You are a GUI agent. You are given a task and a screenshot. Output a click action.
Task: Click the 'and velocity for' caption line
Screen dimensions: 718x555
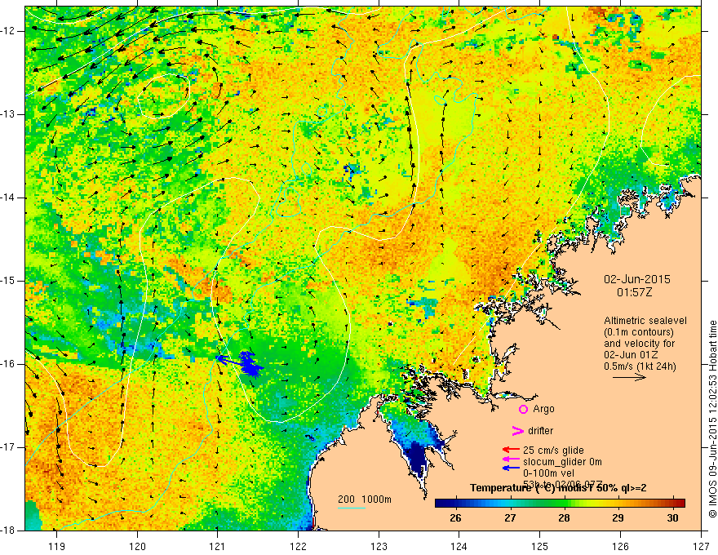pos(639,343)
